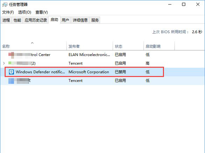Switch to the 用户 tab
205x153 pixels.
65,20
